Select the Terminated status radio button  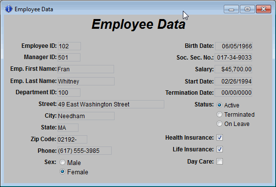(219, 114)
